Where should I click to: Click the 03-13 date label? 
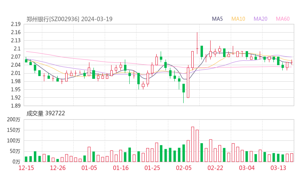[x=278, y=168]
